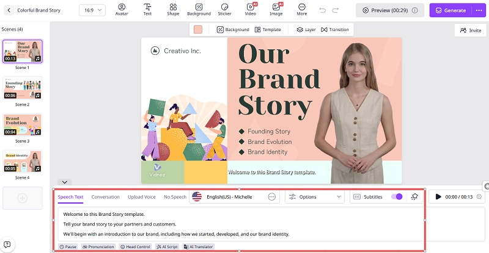Expand the Options dropdown
The width and height of the screenshot is (489, 253).
tap(315, 197)
